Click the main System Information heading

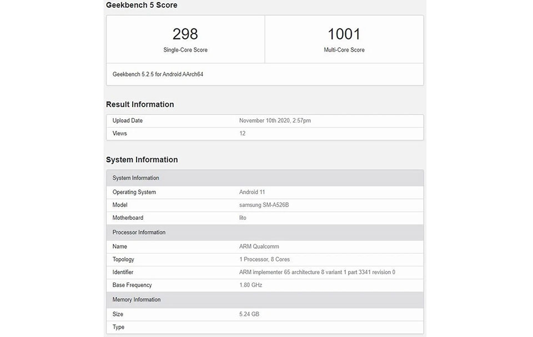(x=142, y=159)
